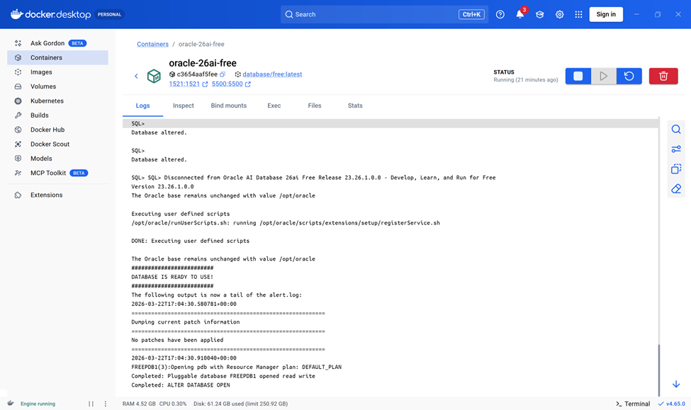This screenshot has height=410, width=691.
Task: Stop the oracle-26ai-free container
Action: point(578,76)
